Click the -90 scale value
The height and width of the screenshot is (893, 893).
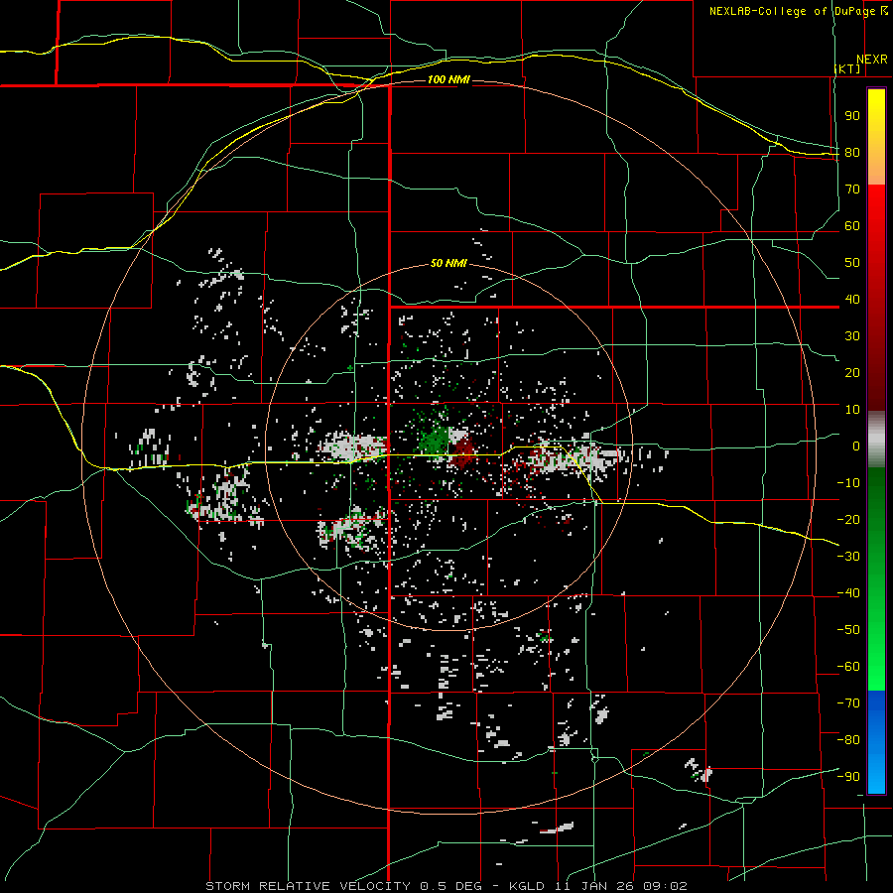[848, 777]
